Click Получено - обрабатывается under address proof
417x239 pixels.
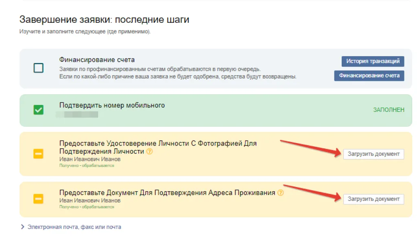click(x=87, y=207)
